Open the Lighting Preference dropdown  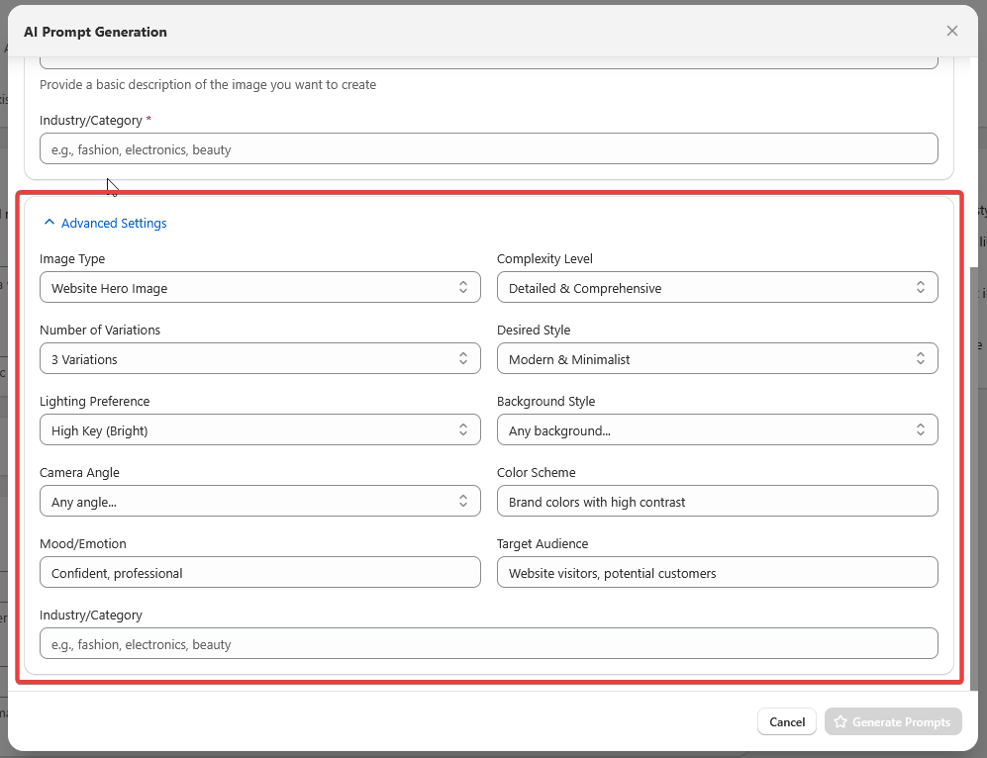(x=259, y=430)
